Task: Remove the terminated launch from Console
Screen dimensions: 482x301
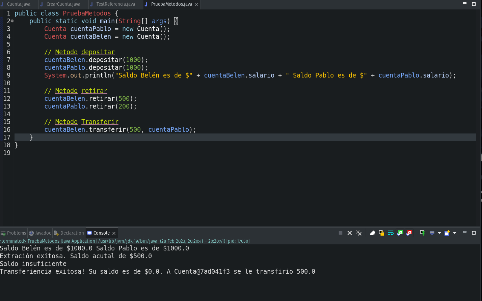Action: 350,233
